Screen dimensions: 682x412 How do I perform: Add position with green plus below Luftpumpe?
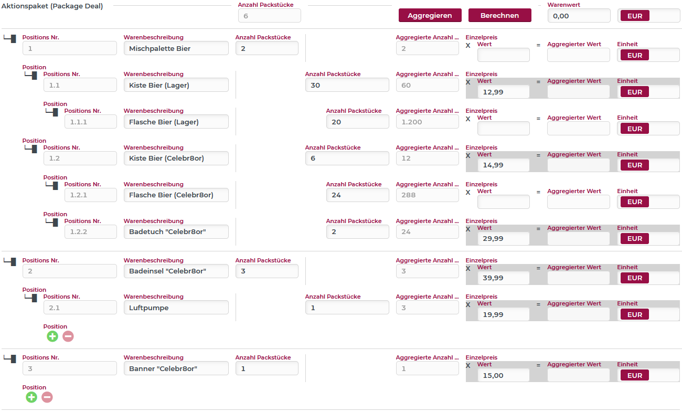52,336
